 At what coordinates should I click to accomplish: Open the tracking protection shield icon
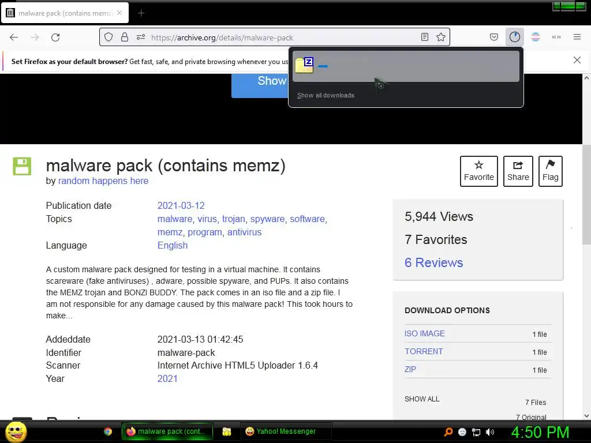tap(109, 37)
